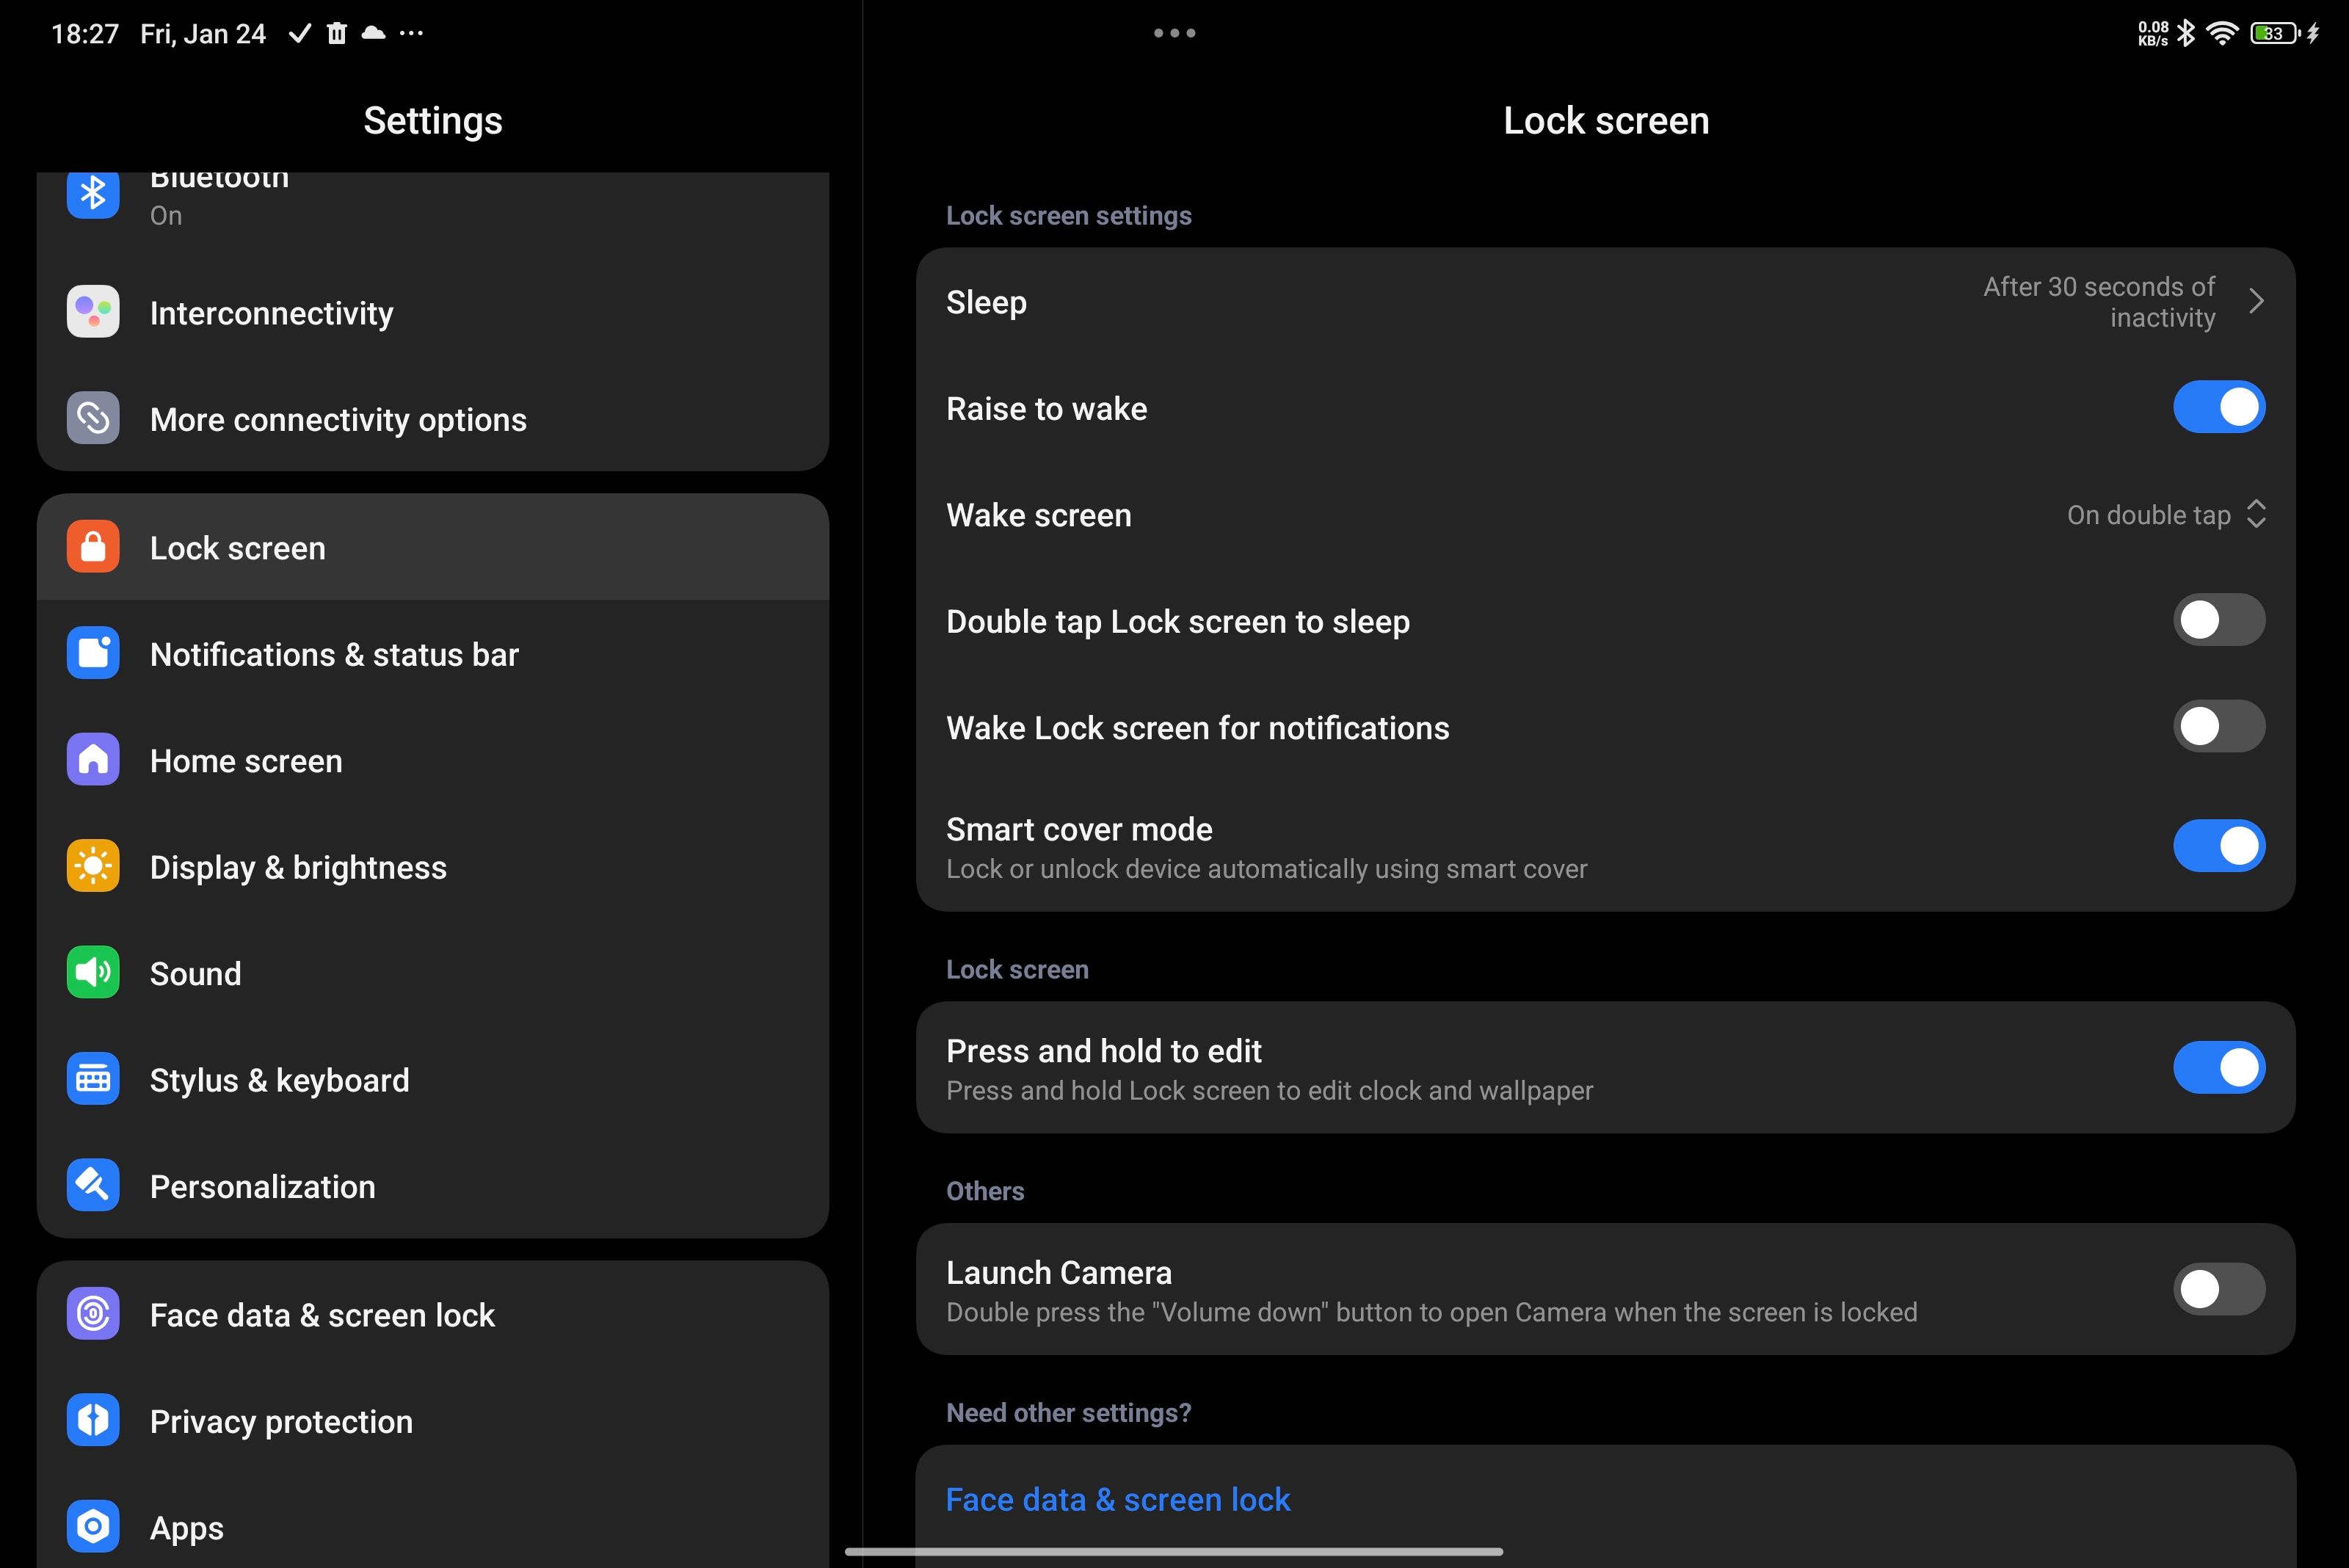The width and height of the screenshot is (2349, 1568).
Task: Turn on Wake Lock screen for notifications
Action: click(2218, 727)
